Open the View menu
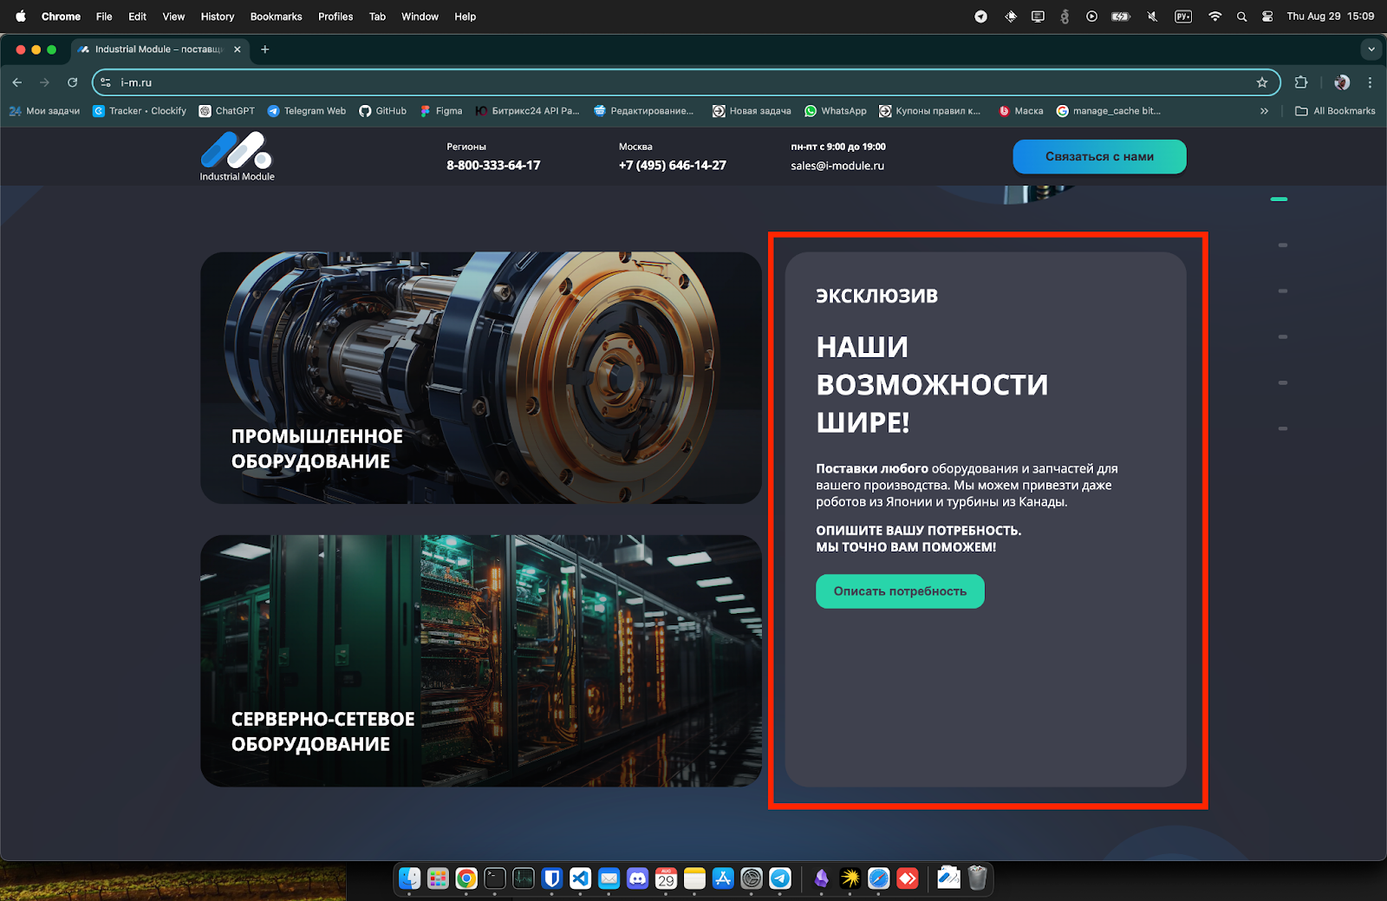Screen dimensions: 1387x901 [x=173, y=16]
